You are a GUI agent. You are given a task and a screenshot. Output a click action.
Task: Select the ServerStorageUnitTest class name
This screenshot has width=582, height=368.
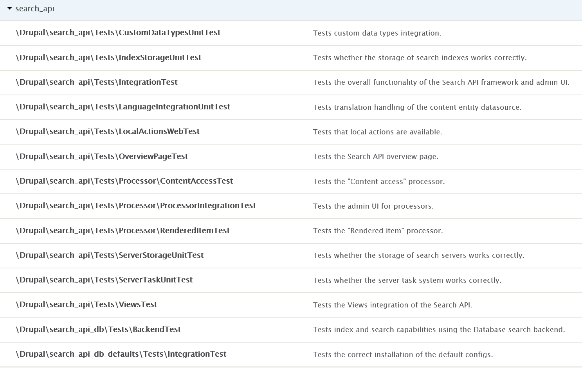[x=110, y=255]
